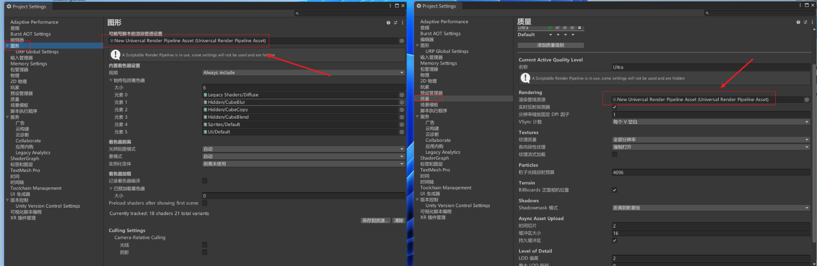The width and height of the screenshot is (817, 266).
Task: Click 缓冲区大小 field
Action: pos(711,233)
